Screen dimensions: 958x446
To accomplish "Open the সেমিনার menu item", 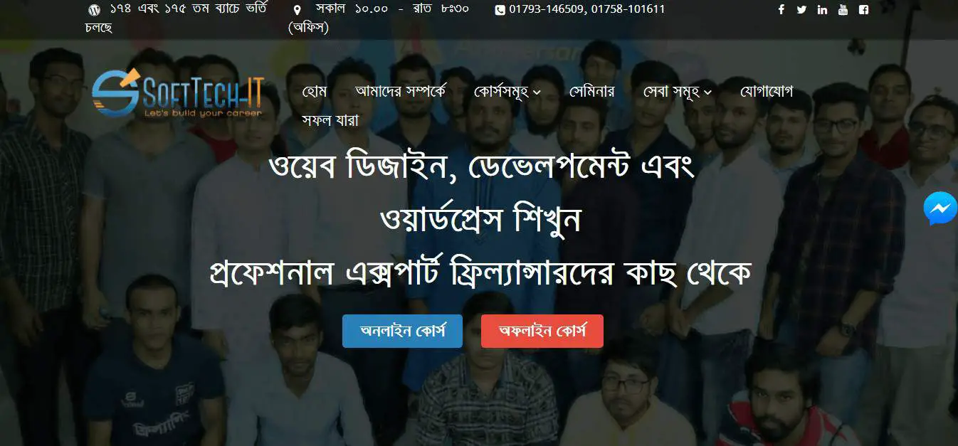I will coord(592,92).
